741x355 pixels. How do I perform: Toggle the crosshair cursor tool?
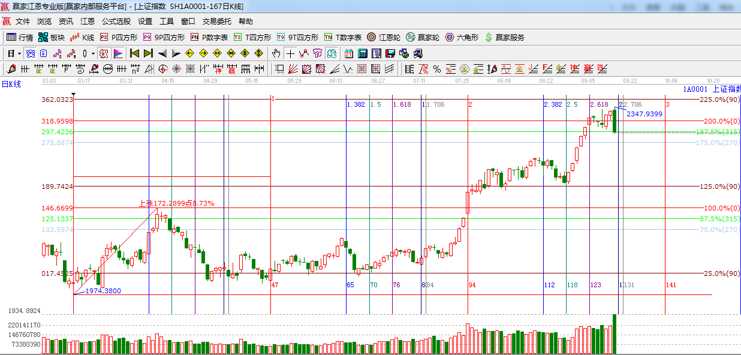(291, 53)
